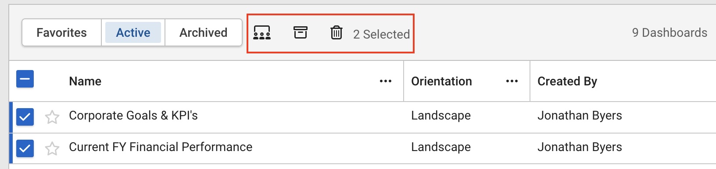Click the Orientation column header
The width and height of the screenshot is (716, 169).
[x=441, y=81]
